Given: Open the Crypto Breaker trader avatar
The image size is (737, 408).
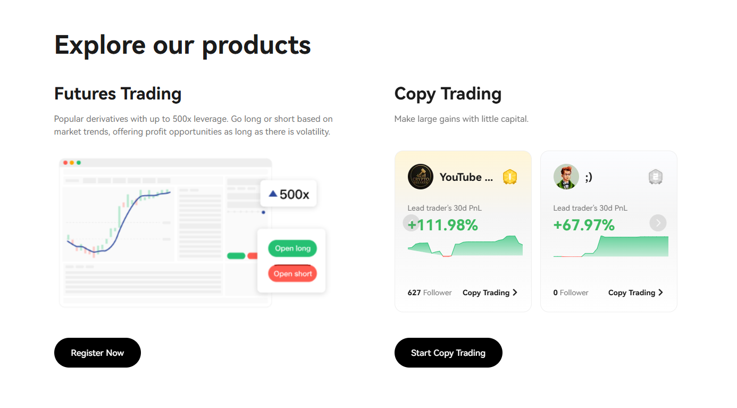Looking at the screenshot, I should click(x=420, y=176).
